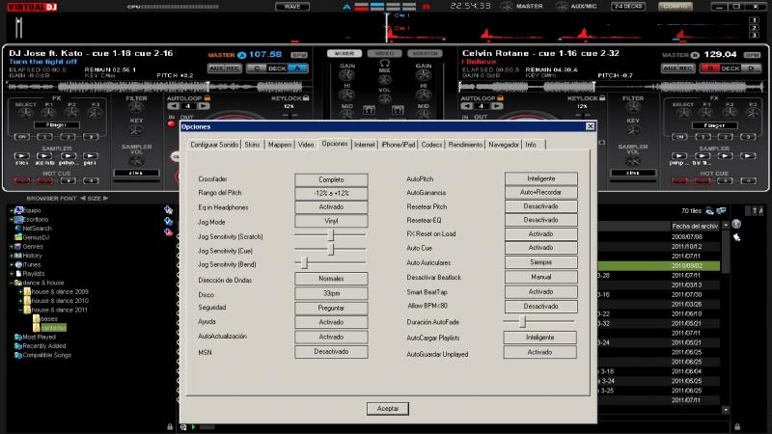Adjust the Duración AutoFade slider
Screen dimensions: 772x434
pos(522,322)
